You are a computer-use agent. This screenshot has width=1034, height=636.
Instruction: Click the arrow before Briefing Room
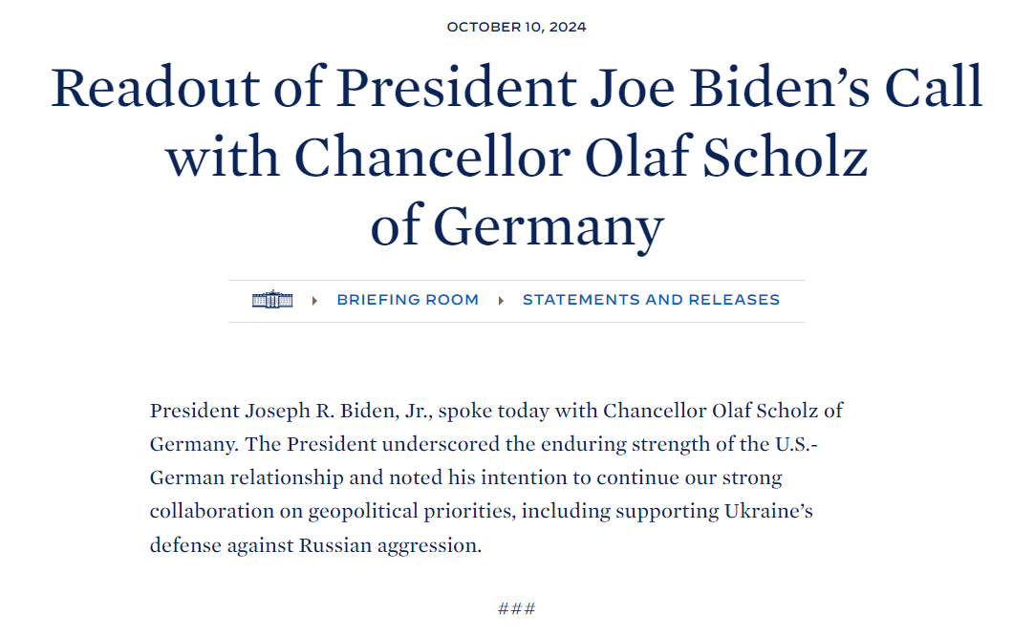(314, 301)
